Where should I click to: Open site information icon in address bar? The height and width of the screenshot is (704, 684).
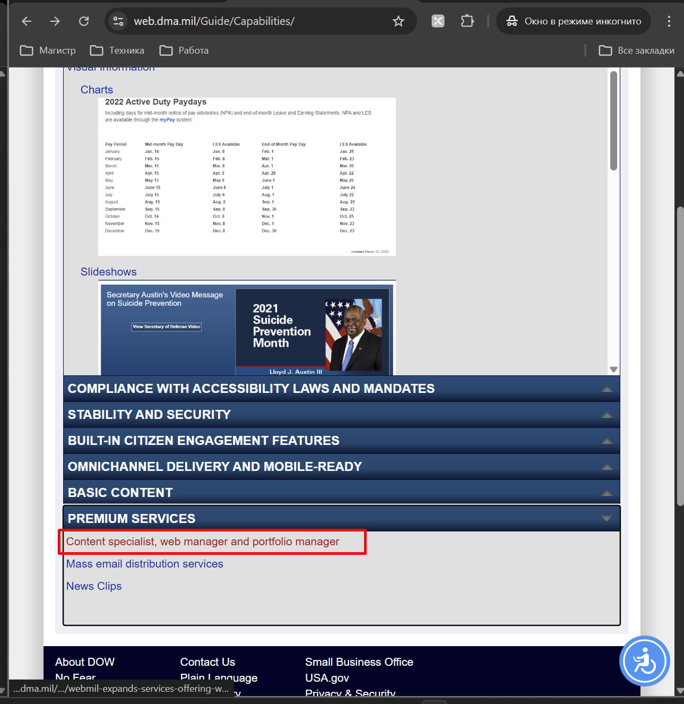(x=118, y=21)
